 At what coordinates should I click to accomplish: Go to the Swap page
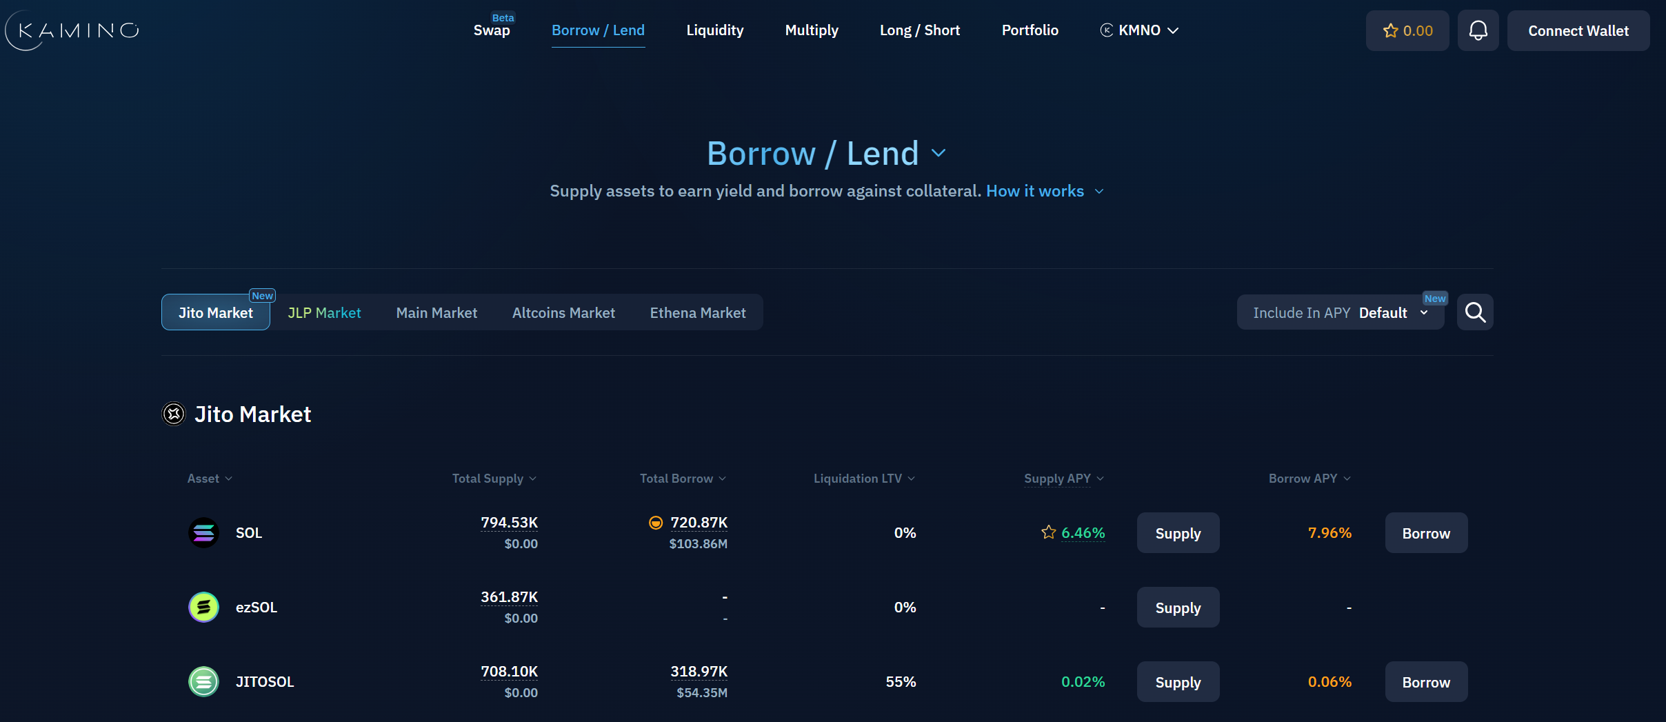(492, 30)
